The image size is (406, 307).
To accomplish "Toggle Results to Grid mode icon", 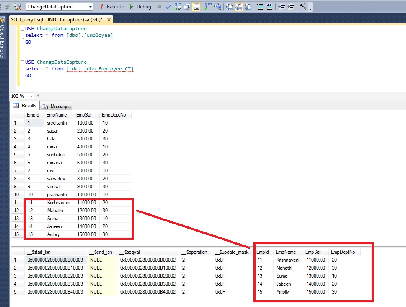I will [x=239, y=7].
